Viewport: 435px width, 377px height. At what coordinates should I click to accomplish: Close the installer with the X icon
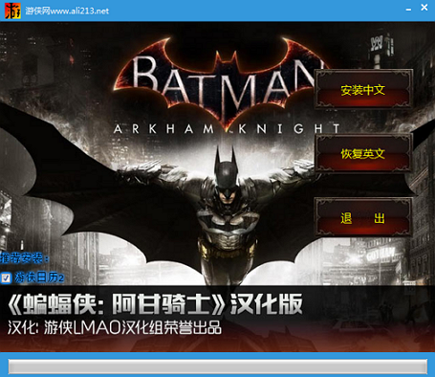(x=424, y=7)
